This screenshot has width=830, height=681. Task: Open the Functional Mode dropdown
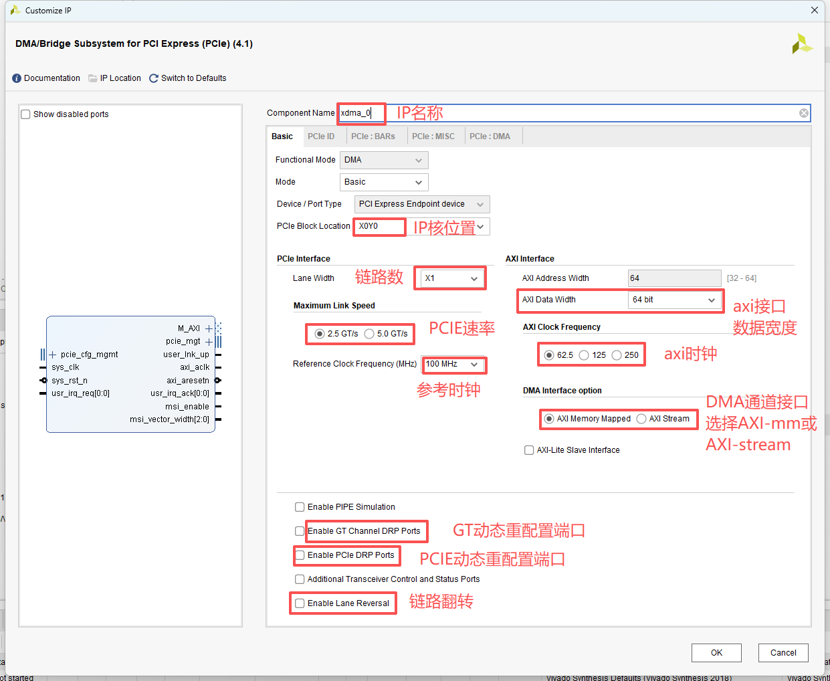pos(384,161)
